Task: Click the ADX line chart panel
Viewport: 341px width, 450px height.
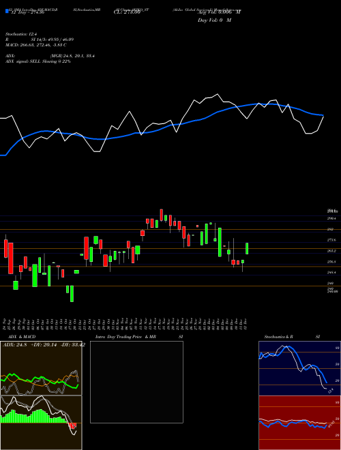Action: tap(41, 368)
